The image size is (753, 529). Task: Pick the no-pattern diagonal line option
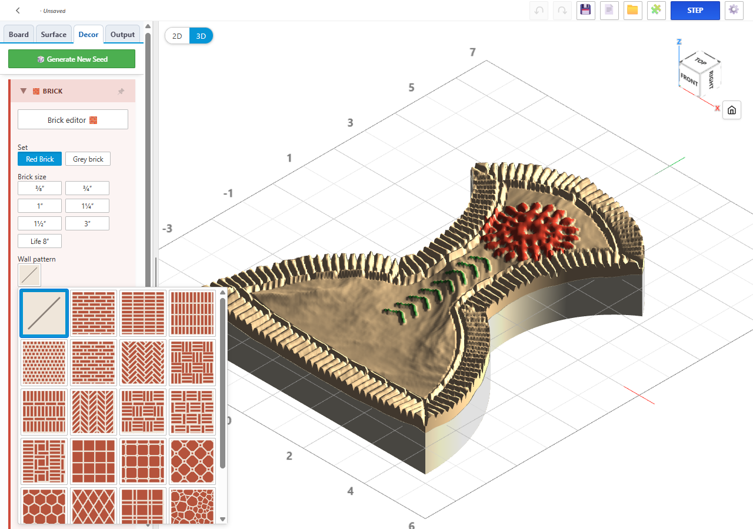[x=44, y=313]
